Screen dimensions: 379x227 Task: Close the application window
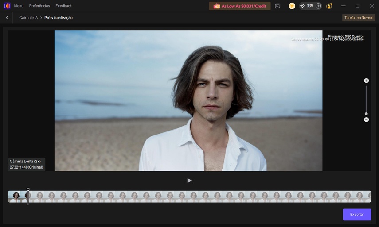coord(372,6)
